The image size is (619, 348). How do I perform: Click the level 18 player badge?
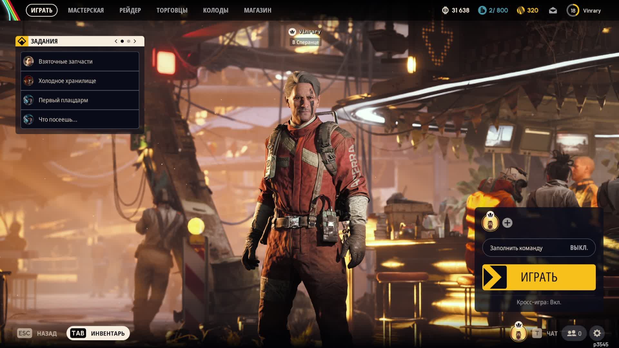click(573, 11)
